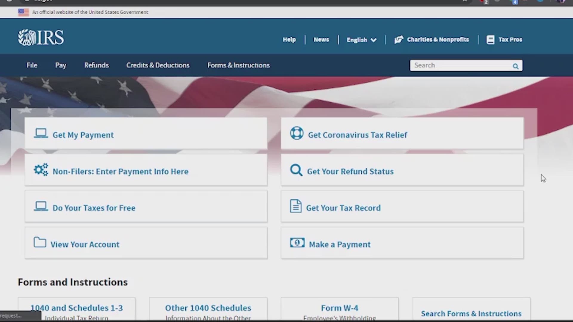Click the document icon beside Tax Record
This screenshot has width=573, height=322.
[x=295, y=206]
